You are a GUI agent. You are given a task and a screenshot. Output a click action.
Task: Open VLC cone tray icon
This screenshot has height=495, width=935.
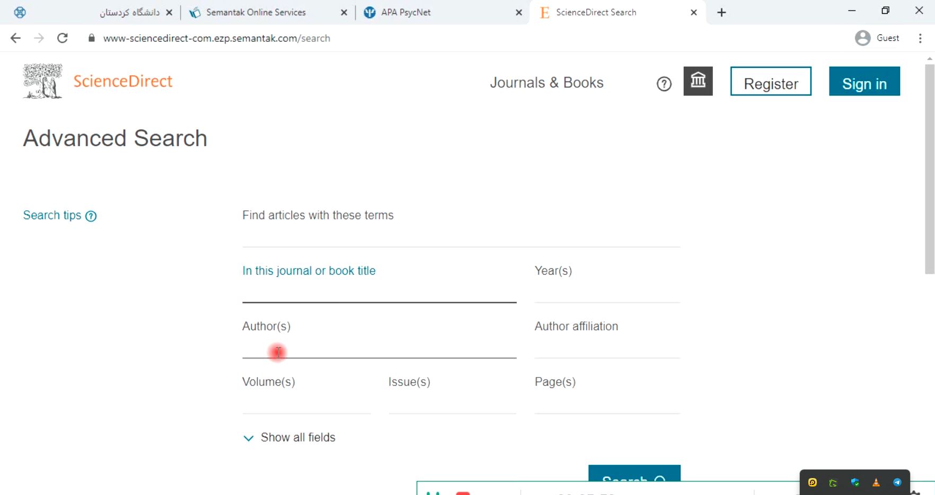click(x=876, y=482)
